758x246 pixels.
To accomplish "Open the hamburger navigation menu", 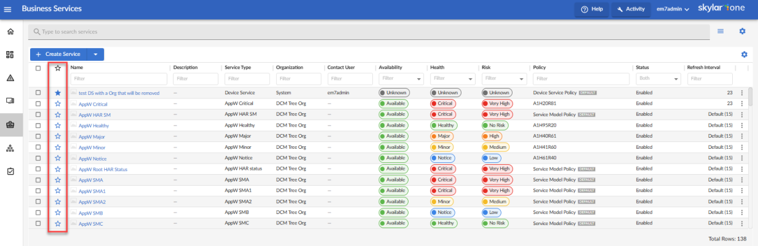I will coord(7,9).
